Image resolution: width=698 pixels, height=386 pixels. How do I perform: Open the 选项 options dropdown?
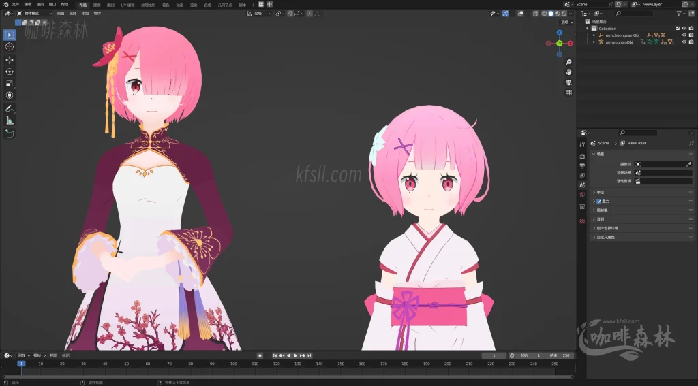point(566,22)
